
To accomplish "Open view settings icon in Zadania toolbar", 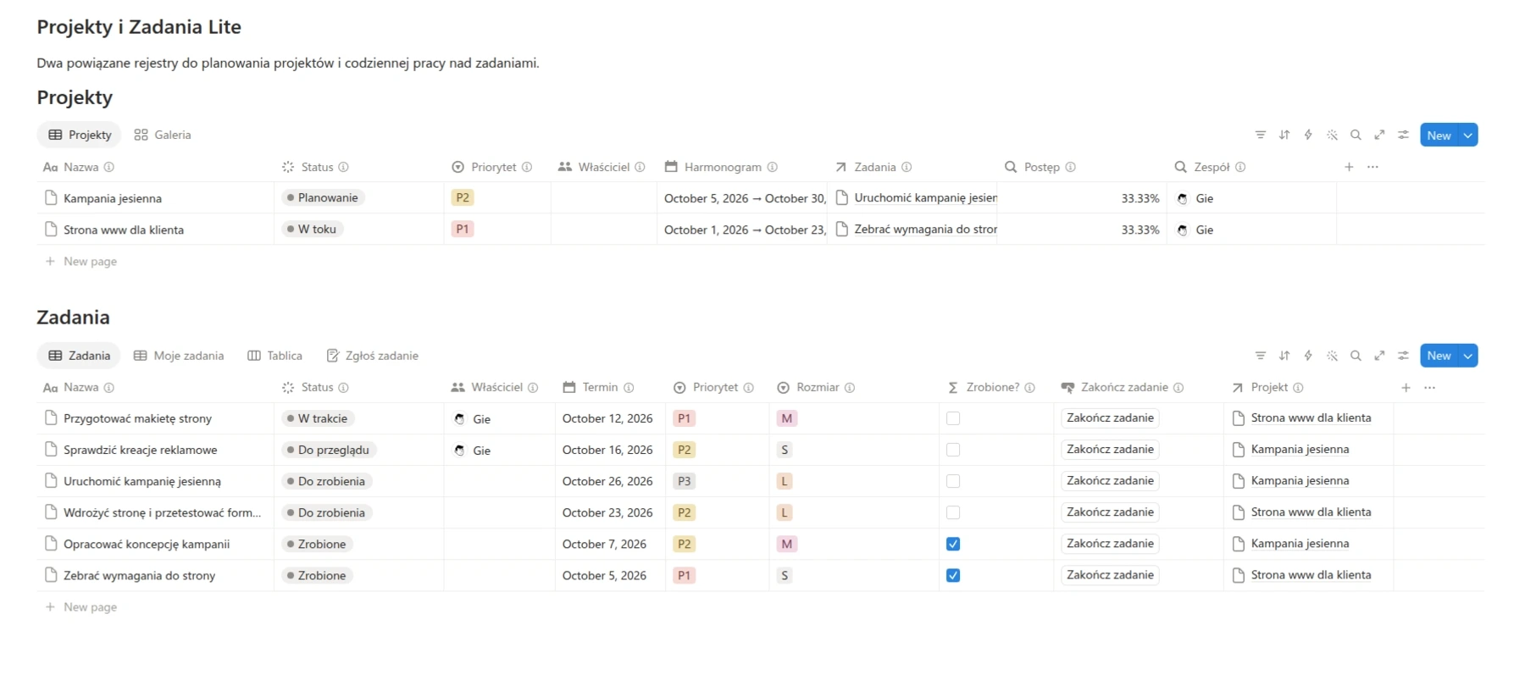I will [1403, 356].
